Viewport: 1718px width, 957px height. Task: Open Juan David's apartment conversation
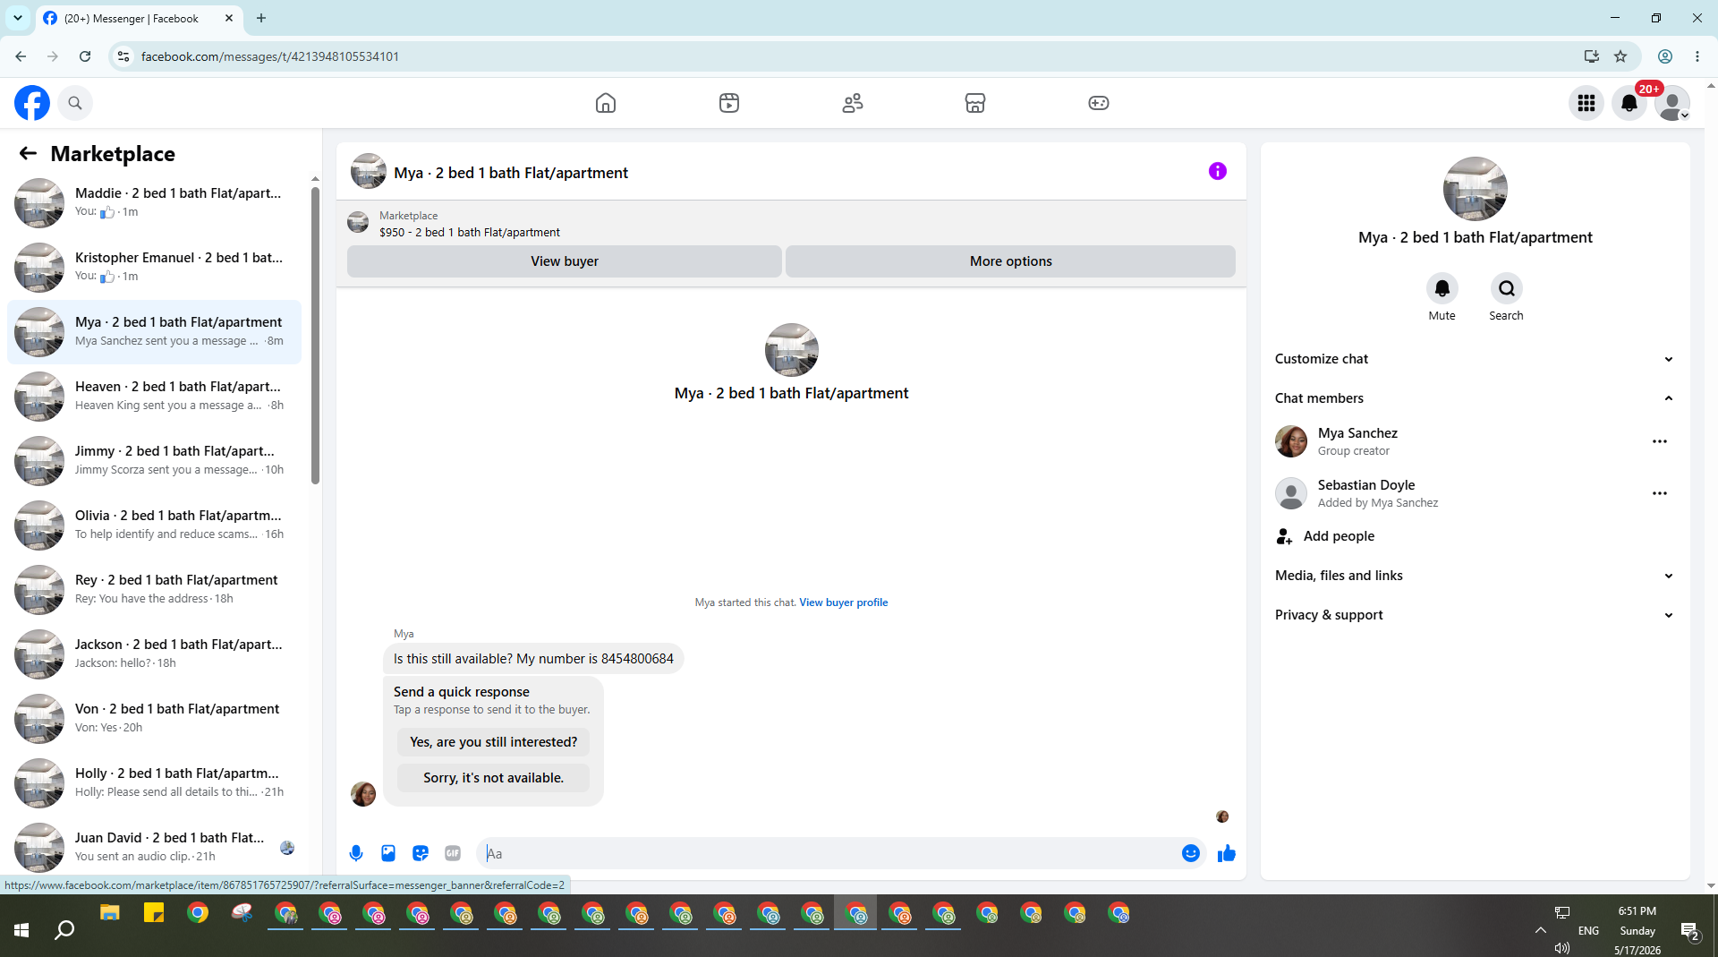click(154, 847)
